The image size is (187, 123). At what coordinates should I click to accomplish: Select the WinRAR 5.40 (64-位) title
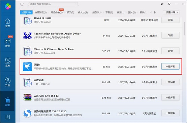[x=46, y=96]
